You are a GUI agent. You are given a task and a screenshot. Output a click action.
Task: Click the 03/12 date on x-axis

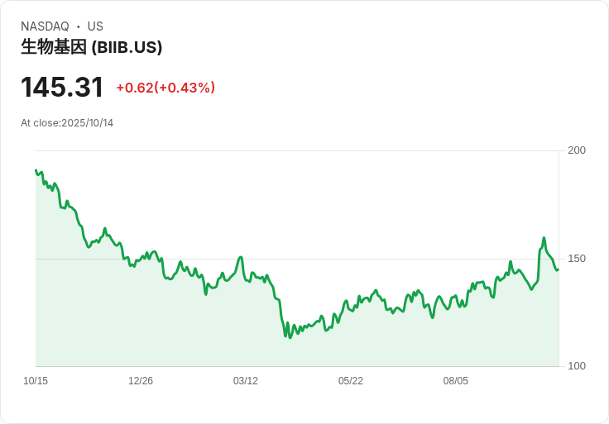pos(246,381)
